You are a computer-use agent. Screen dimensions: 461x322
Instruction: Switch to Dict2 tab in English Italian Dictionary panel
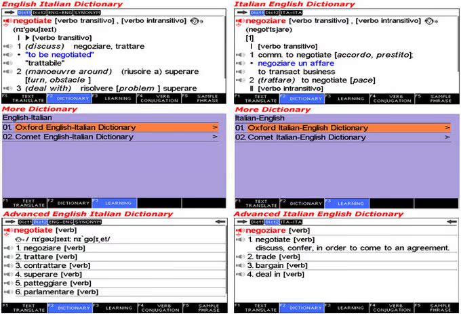[x=39, y=13]
